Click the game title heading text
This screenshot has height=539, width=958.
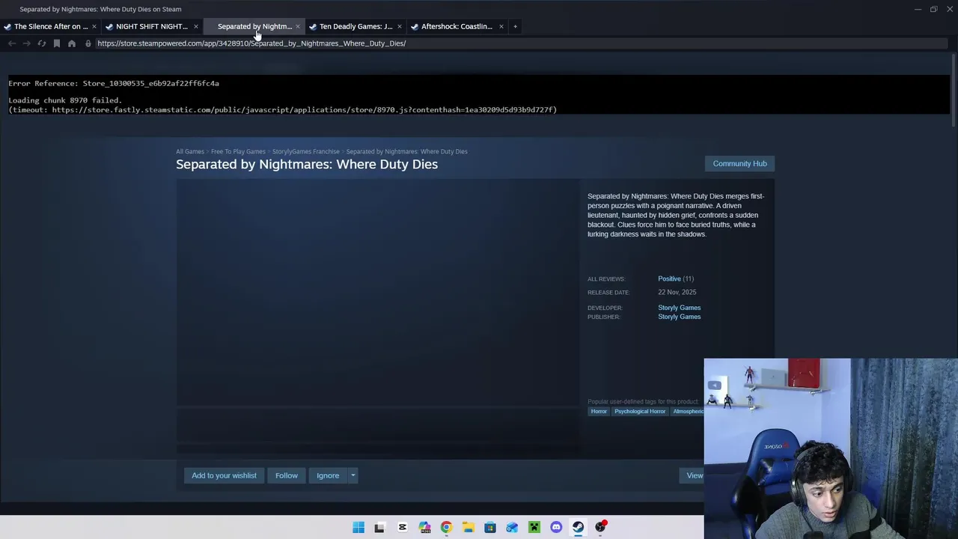[307, 164]
